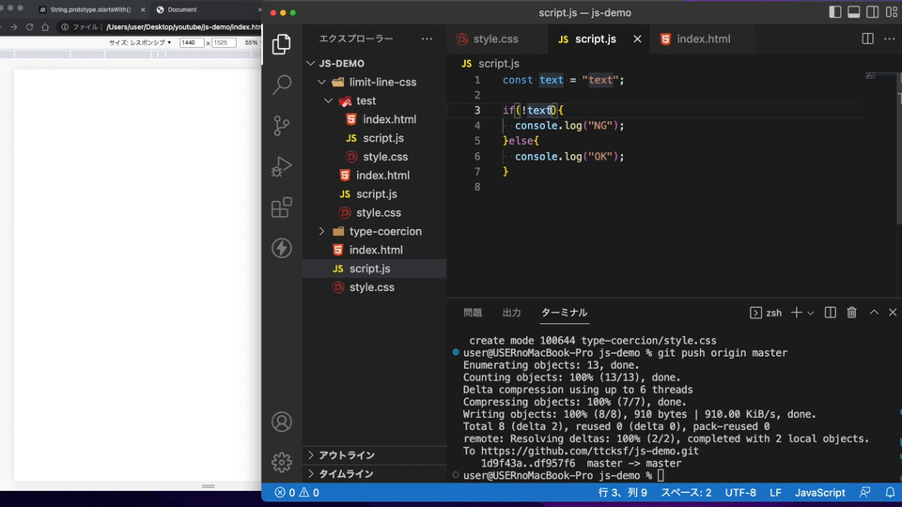
Task: Go to home in browser toolbar
Action: [45, 27]
